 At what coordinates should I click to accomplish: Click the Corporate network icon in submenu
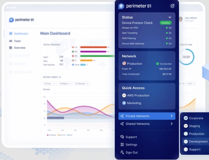click(x=186, y=118)
